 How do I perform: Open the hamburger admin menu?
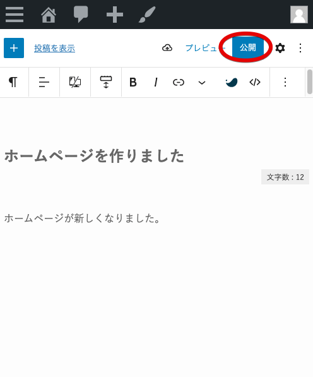click(15, 15)
